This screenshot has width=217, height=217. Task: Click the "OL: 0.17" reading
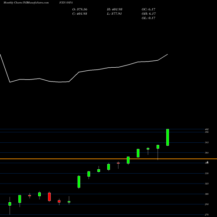(148, 18)
